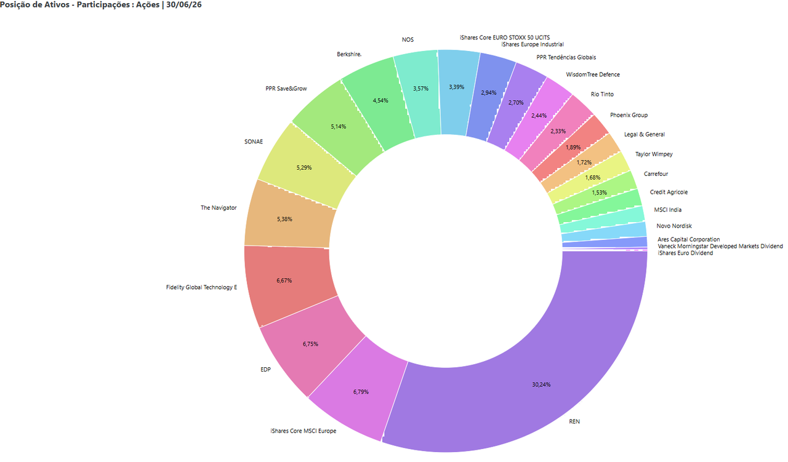This screenshot has height=462, width=788.
Task: Select the 'Rio Tinto' label text
Action: (602, 94)
